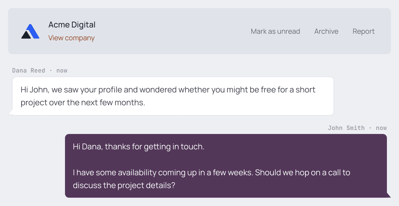399x206 pixels.
Task: Click the dot separator after Dana Reed
Action: tap(51, 71)
